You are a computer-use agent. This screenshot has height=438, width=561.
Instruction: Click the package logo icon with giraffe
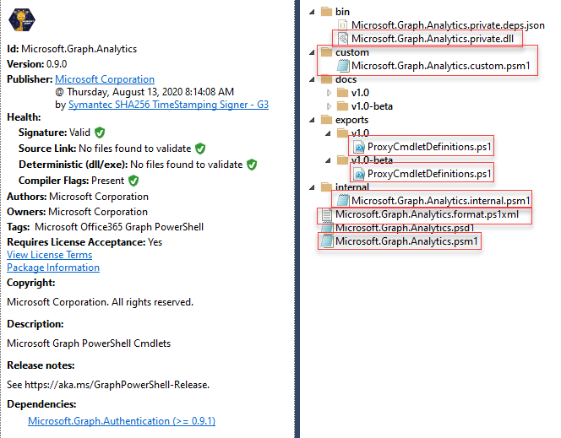click(x=22, y=19)
